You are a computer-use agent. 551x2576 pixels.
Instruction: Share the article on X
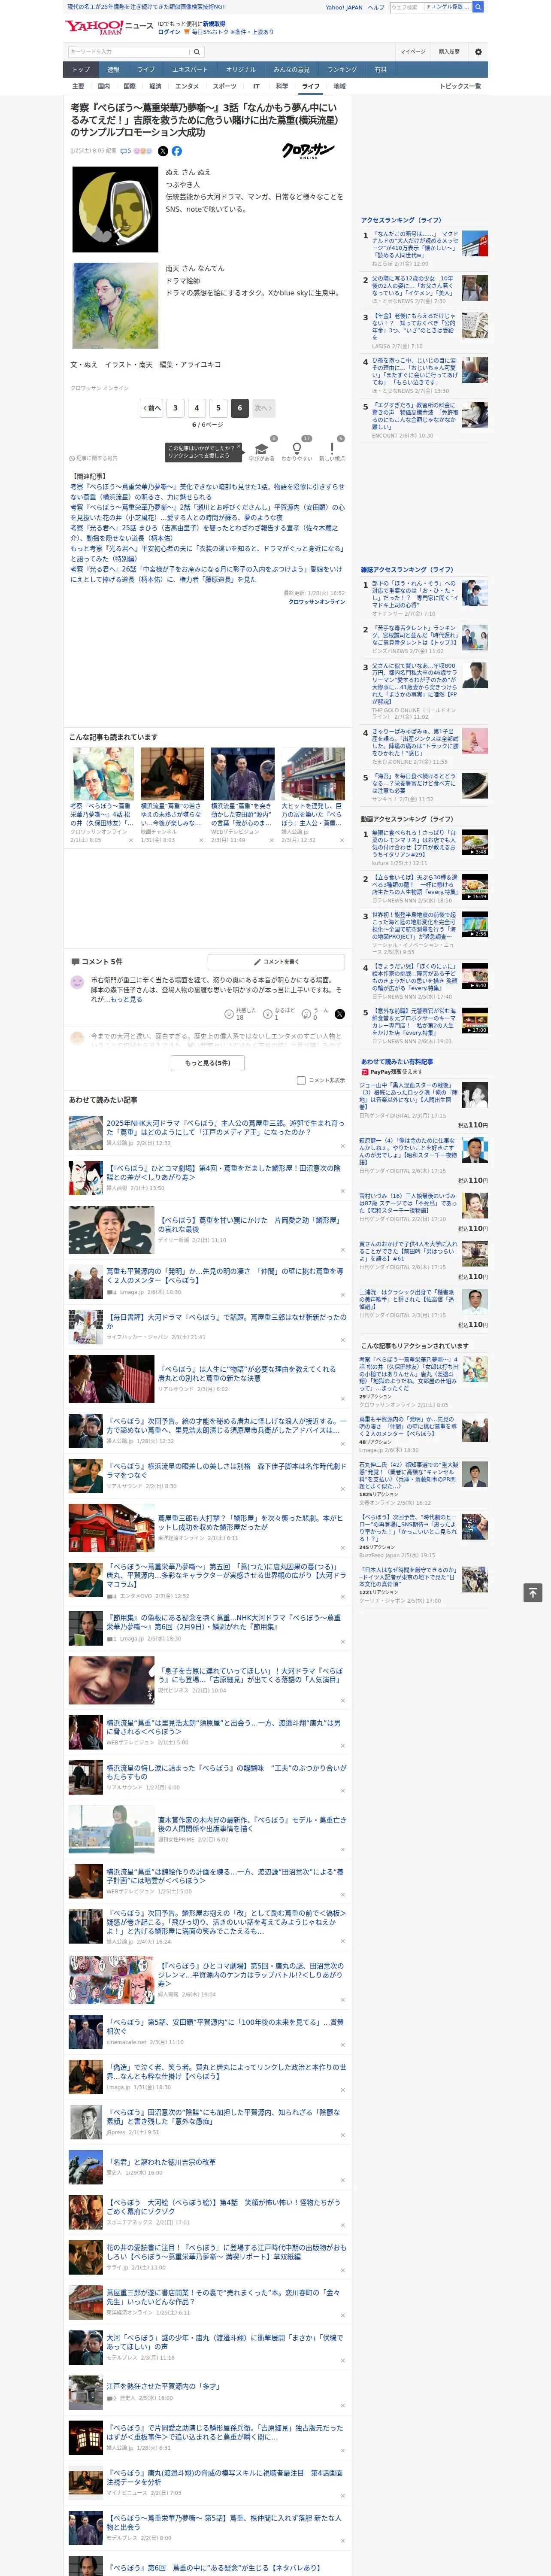click(163, 151)
